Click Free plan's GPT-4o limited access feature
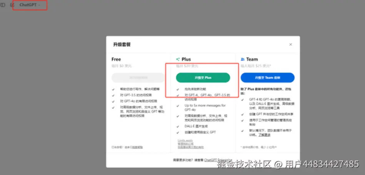This screenshot has height=175, width=365. (x=138, y=101)
